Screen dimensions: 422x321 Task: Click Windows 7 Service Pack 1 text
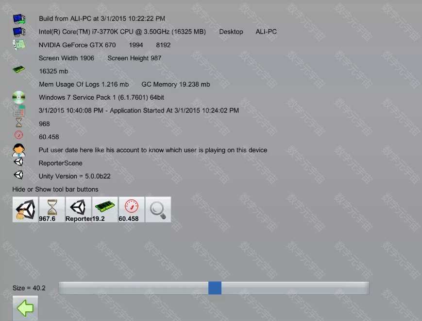click(x=101, y=97)
